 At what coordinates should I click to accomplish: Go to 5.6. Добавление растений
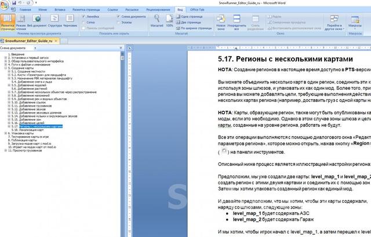[30, 89]
